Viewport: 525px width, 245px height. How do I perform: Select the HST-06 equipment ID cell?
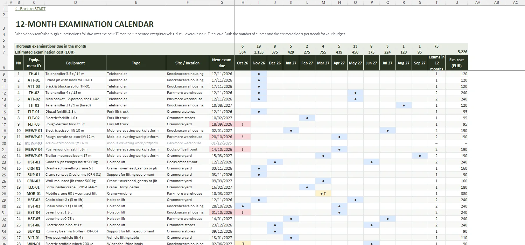pyautogui.click(x=34, y=225)
